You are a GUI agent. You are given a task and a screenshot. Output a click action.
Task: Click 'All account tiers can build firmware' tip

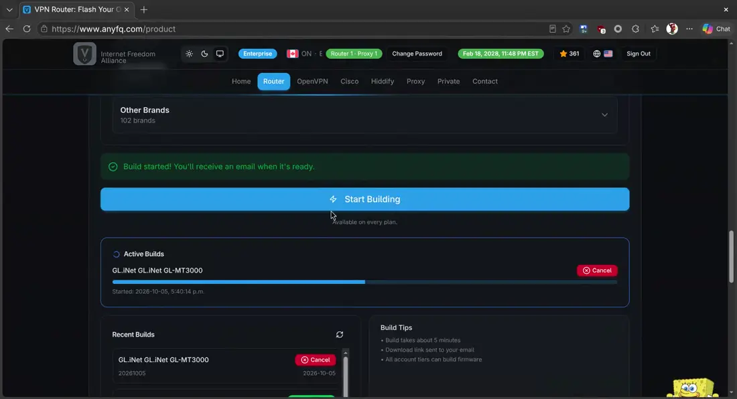tap(433, 360)
